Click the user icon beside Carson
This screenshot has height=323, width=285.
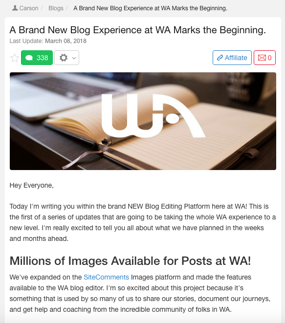15,8
